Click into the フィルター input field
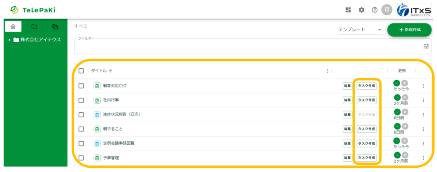Image resolution: width=437 pixels, height=172 pixels. click(248, 47)
